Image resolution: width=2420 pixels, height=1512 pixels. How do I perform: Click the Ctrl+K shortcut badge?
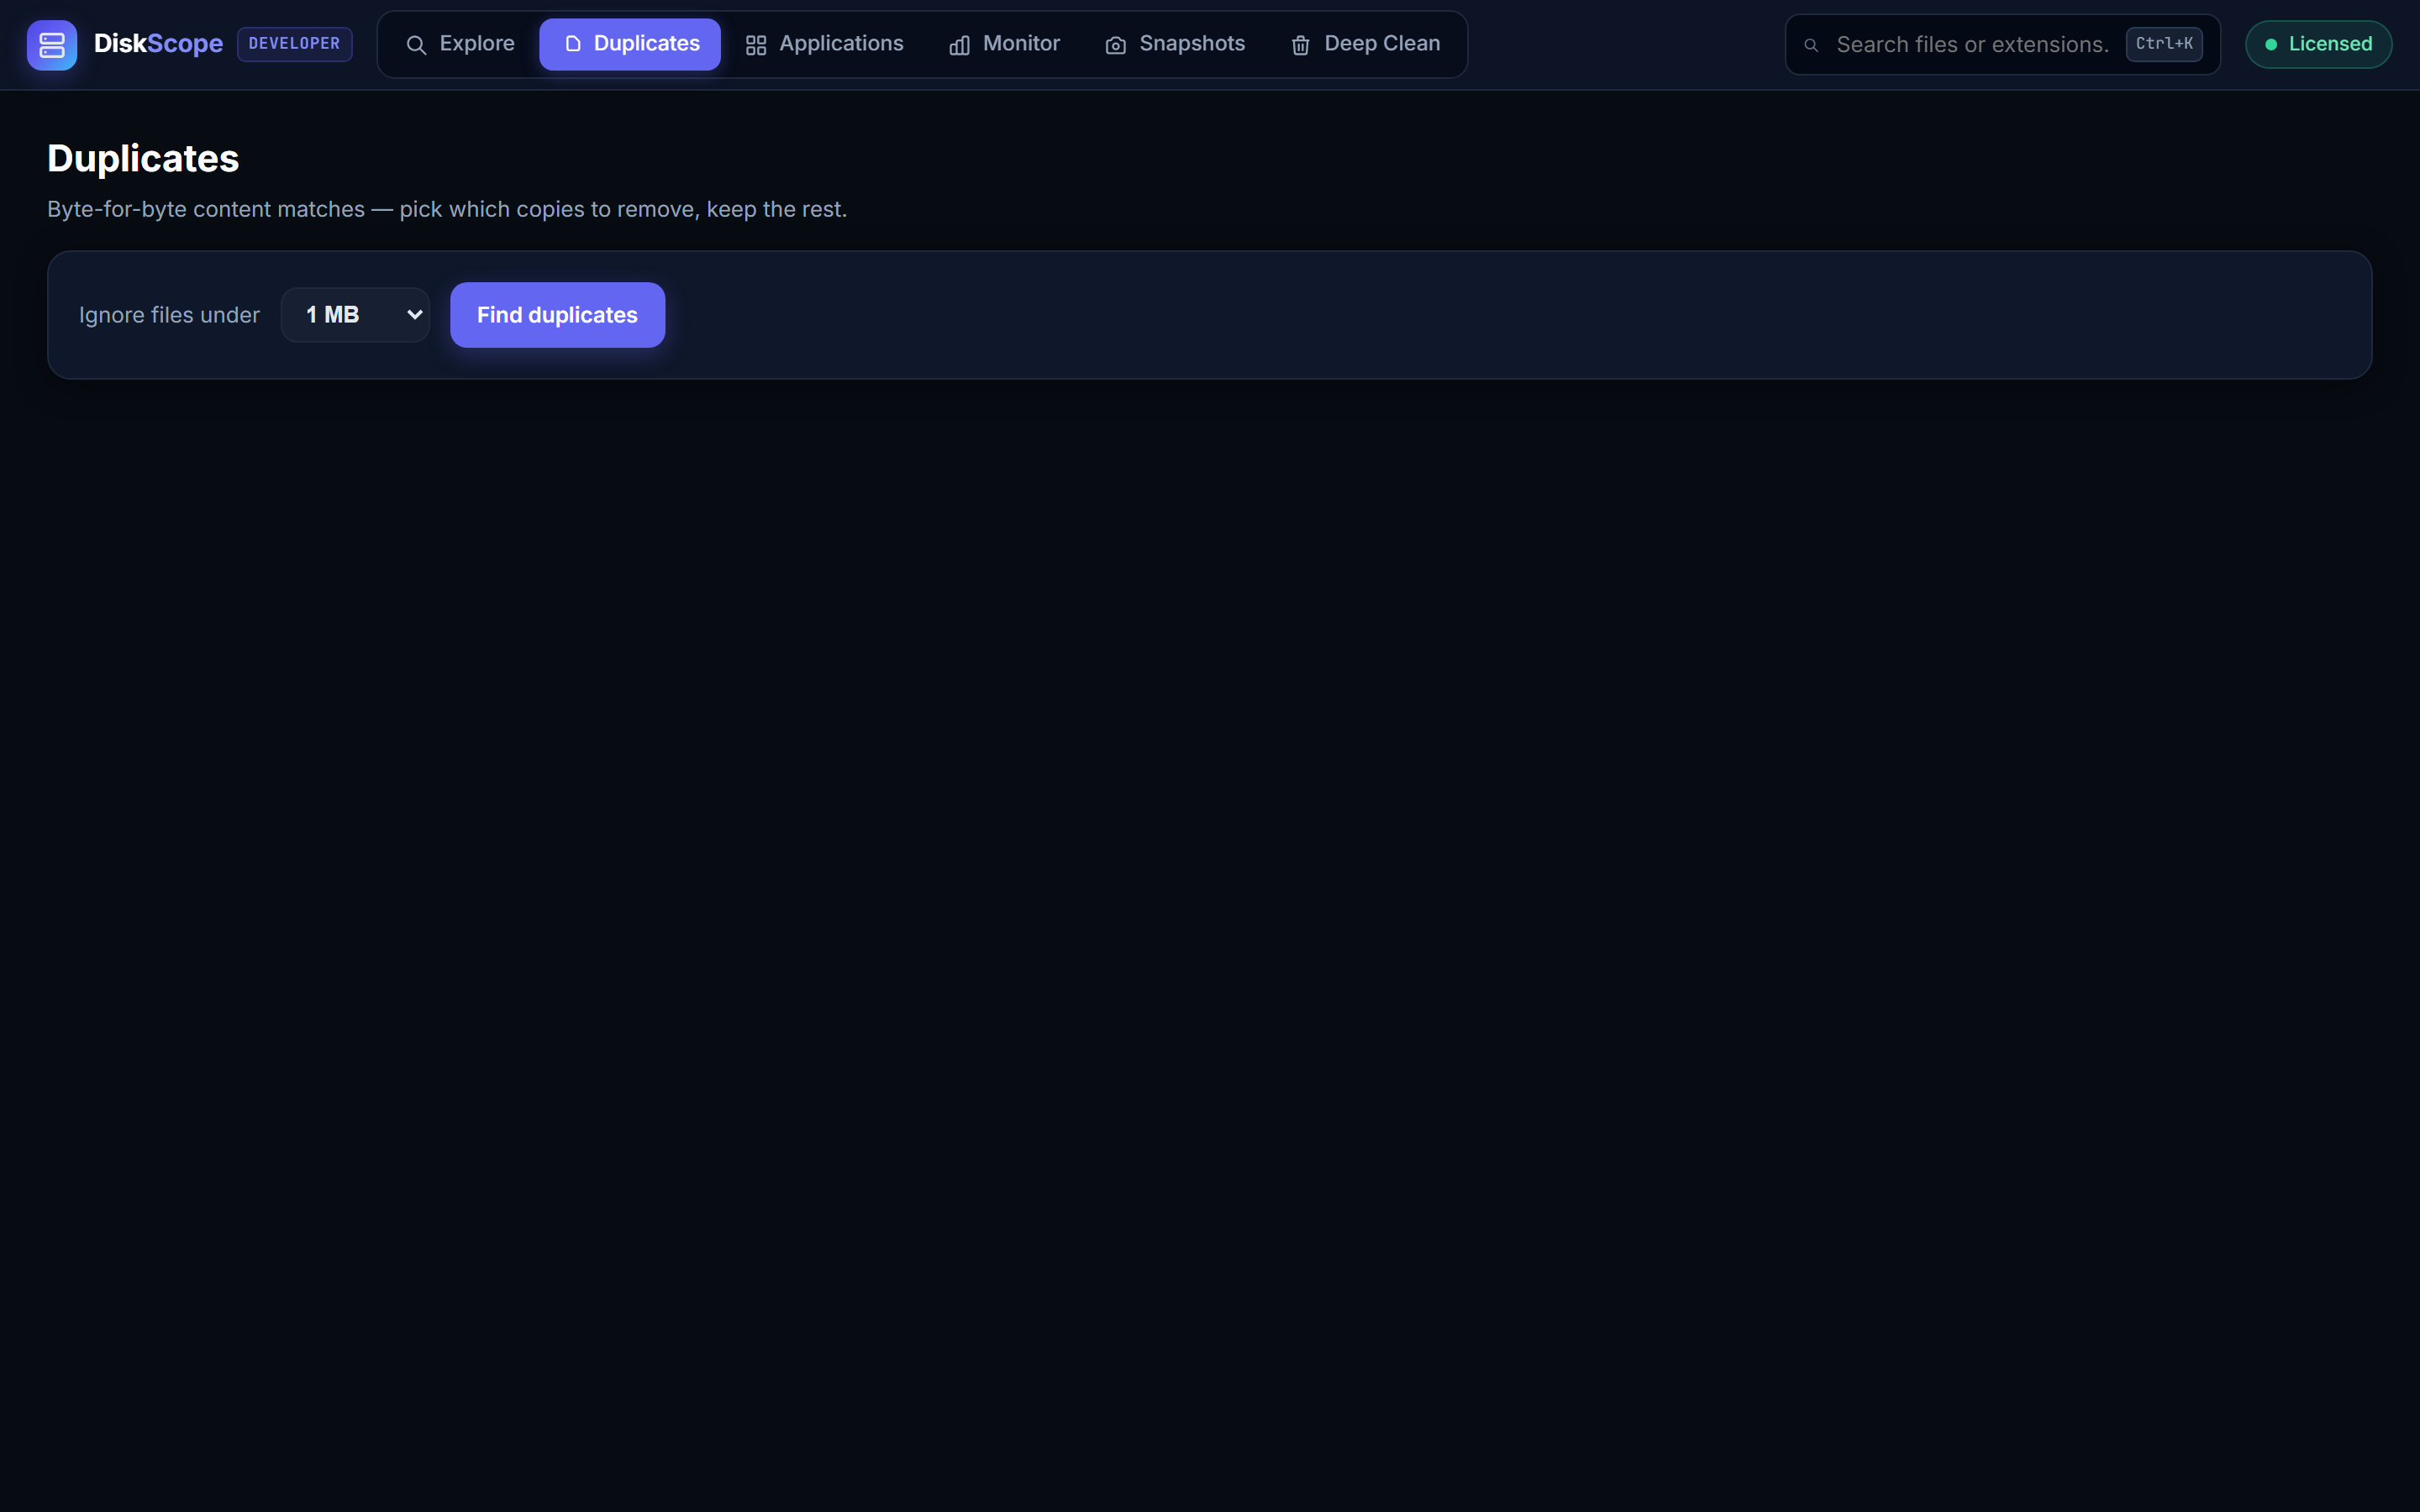pyautogui.click(x=2164, y=44)
